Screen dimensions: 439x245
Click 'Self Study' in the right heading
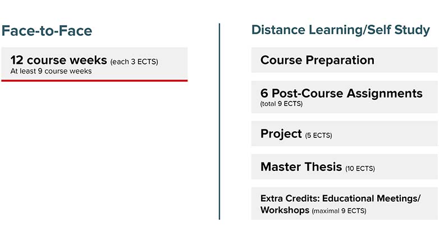(399, 30)
